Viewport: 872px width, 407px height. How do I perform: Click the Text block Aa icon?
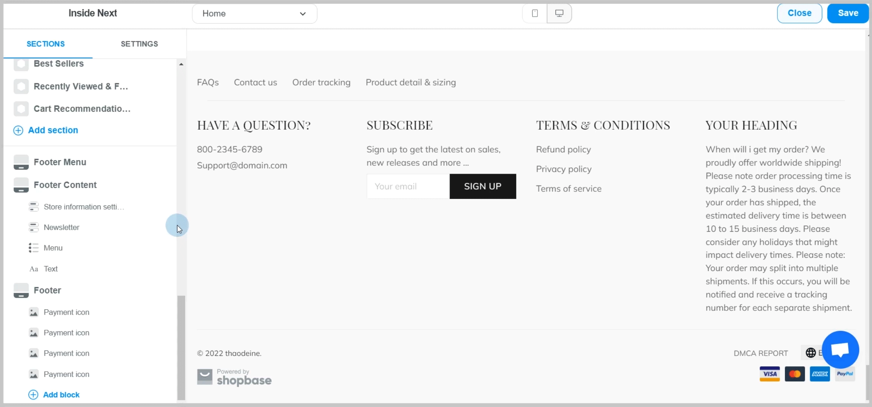(34, 269)
